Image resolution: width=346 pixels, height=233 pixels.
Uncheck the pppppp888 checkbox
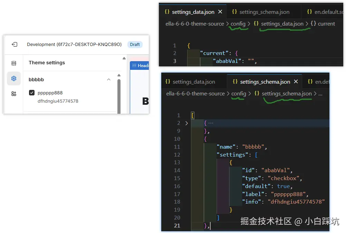pyautogui.click(x=32, y=93)
